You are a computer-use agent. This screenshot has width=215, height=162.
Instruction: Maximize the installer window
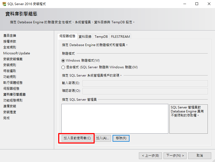197,4
